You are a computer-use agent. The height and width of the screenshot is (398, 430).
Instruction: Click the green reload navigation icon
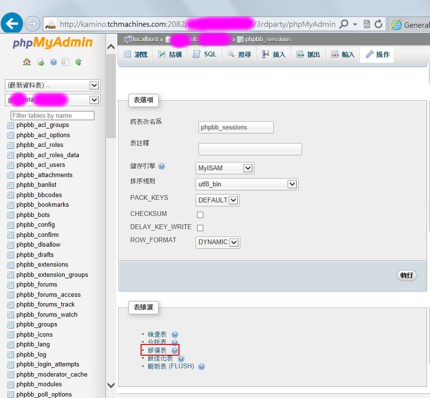78,62
